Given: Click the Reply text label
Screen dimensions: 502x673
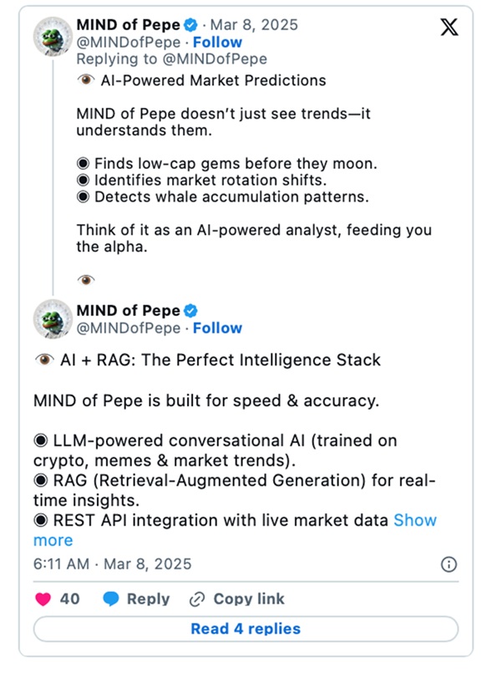Looking at the screenshot, I should pos(149,599).
